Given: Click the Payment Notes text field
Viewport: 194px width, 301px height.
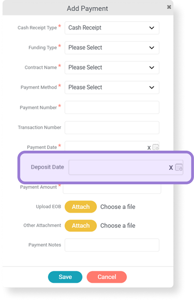Looking at the screenshot, I should pyautogui.click(x=112, y=245).
